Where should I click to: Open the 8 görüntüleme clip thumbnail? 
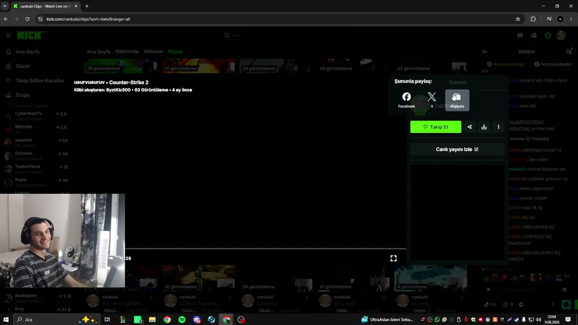[430, 278]
